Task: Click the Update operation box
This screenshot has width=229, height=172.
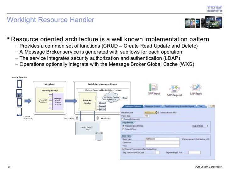Action: tap(103, 106)
